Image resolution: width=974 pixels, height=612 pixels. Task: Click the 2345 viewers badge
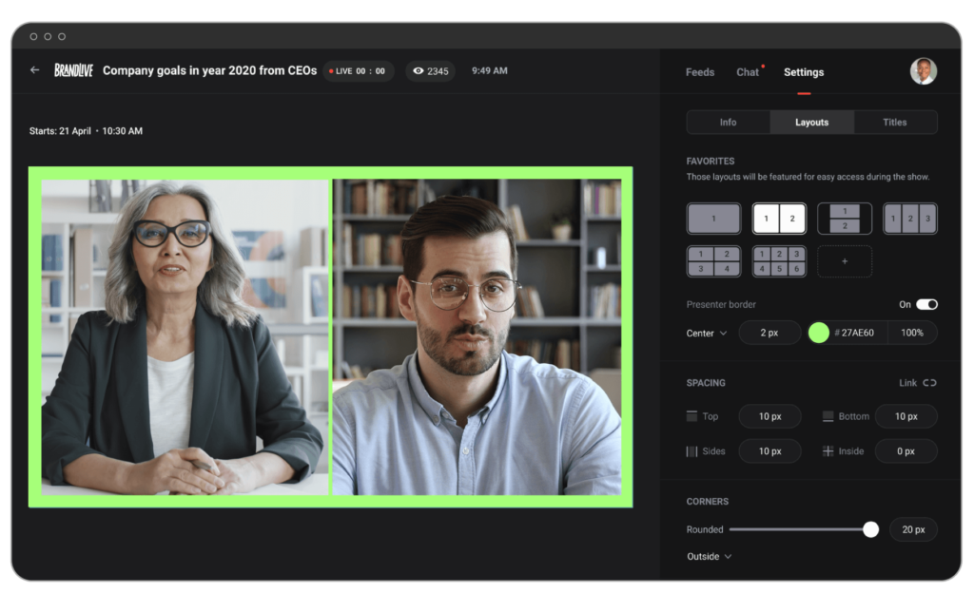[431, 70]
